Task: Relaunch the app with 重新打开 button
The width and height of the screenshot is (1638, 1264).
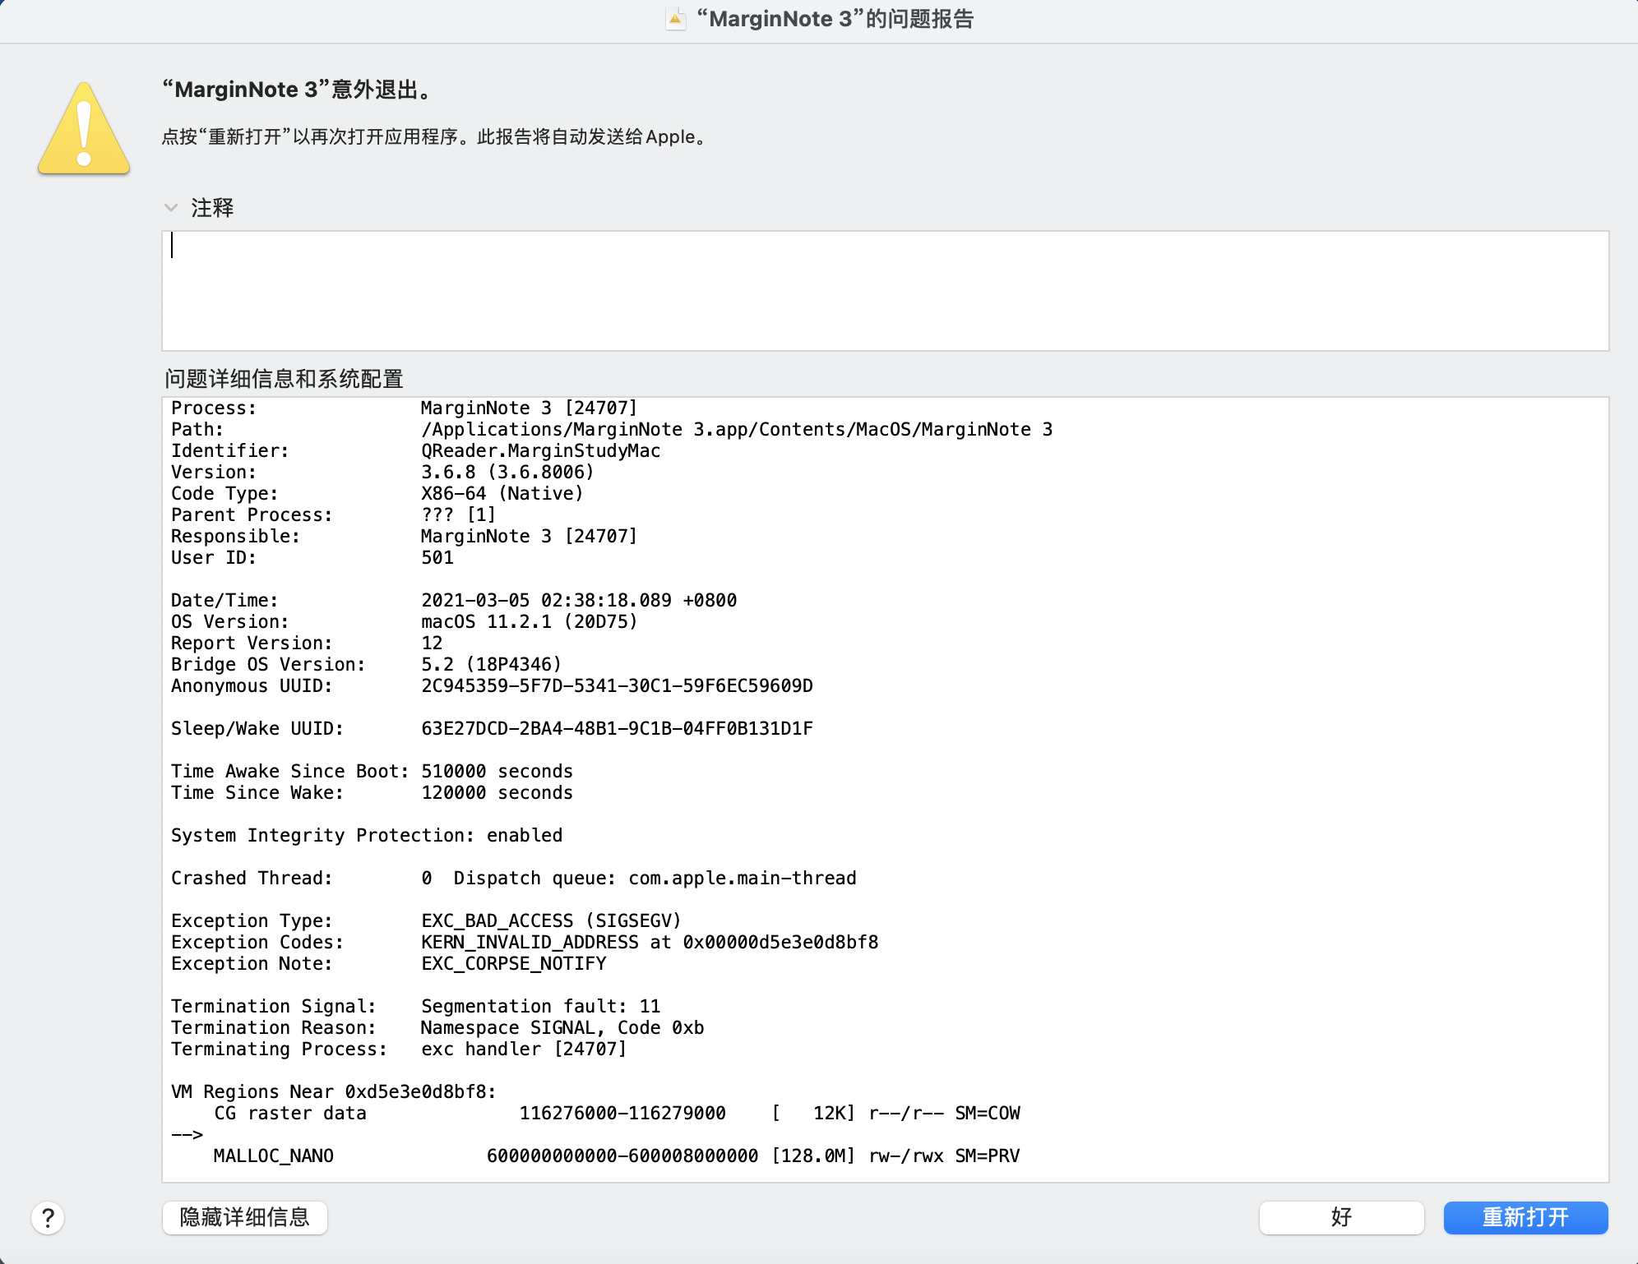Action: click(1525, 1217)
